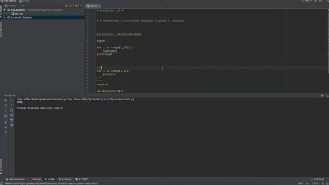Image resolution: width=329 pixels, height=185 pixels.
Task: Click the restore layout icon in Run panel
Action: 6,117
